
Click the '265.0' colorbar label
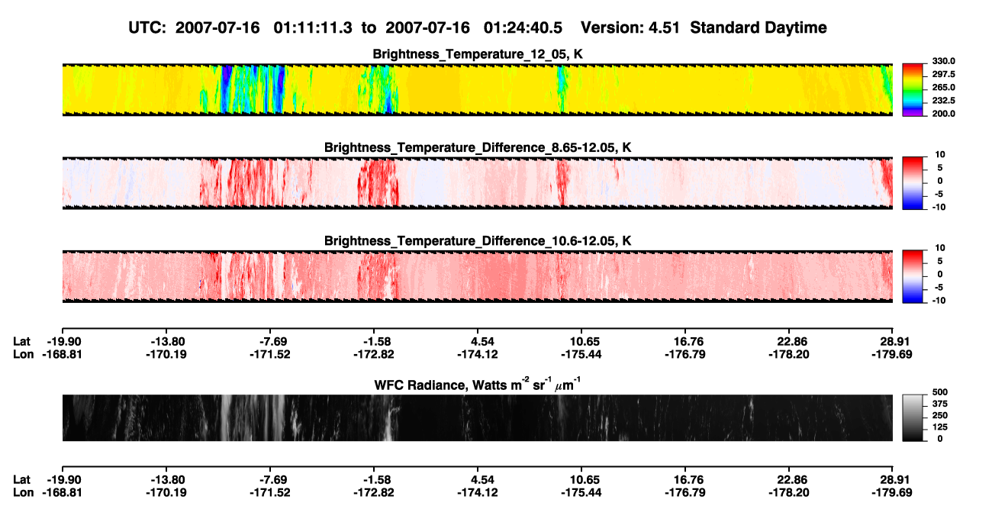942,88
